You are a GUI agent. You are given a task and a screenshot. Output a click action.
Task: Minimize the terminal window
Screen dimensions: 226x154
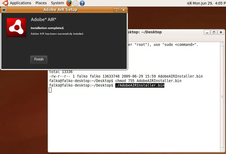pos(207,32)
